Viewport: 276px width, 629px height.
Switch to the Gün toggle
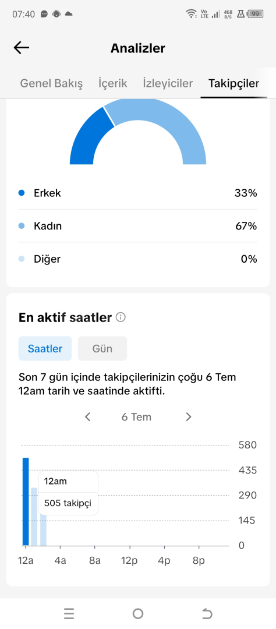(102, 349)
